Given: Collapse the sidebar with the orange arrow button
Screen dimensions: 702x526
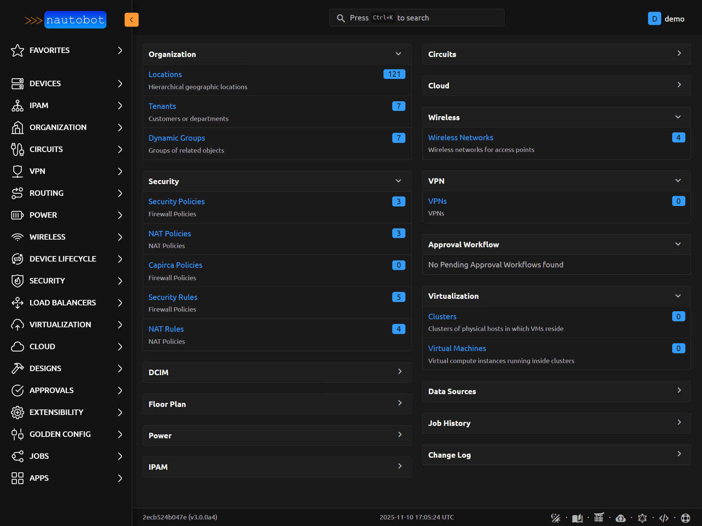Looking at the screenshot, I should coord(131,20).
